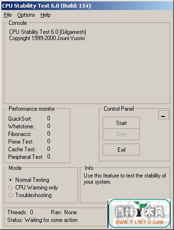Click the Fibonacci label
The width and height of the screenshot is (174, 230).
(20, 134)
